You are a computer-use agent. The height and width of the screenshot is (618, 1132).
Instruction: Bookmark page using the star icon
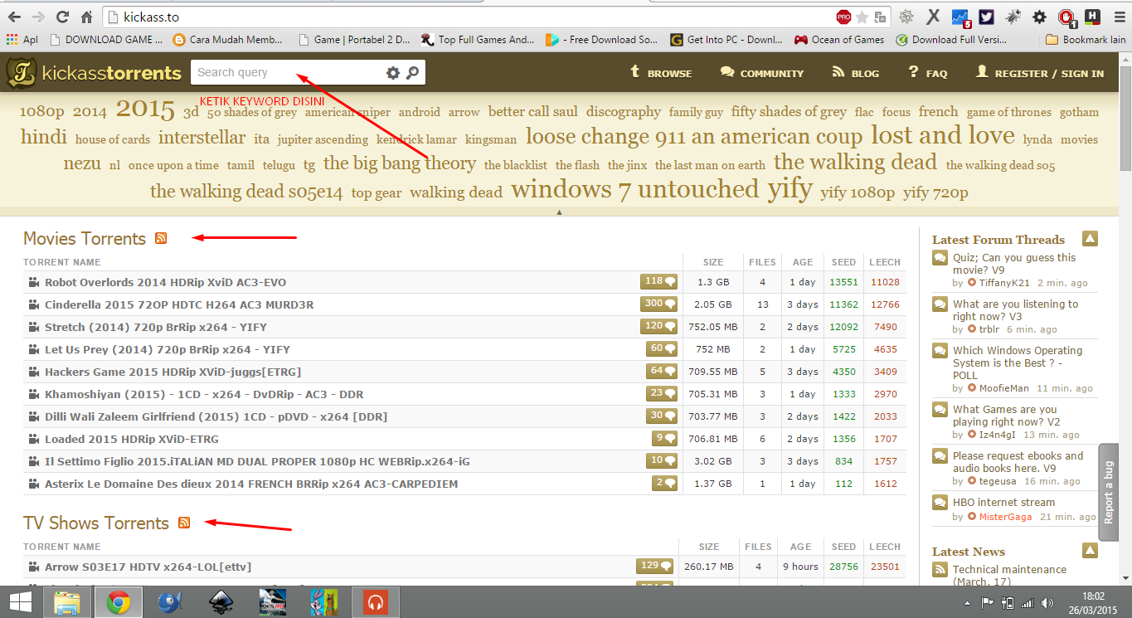pyautogui.click(x=862, y=17)
